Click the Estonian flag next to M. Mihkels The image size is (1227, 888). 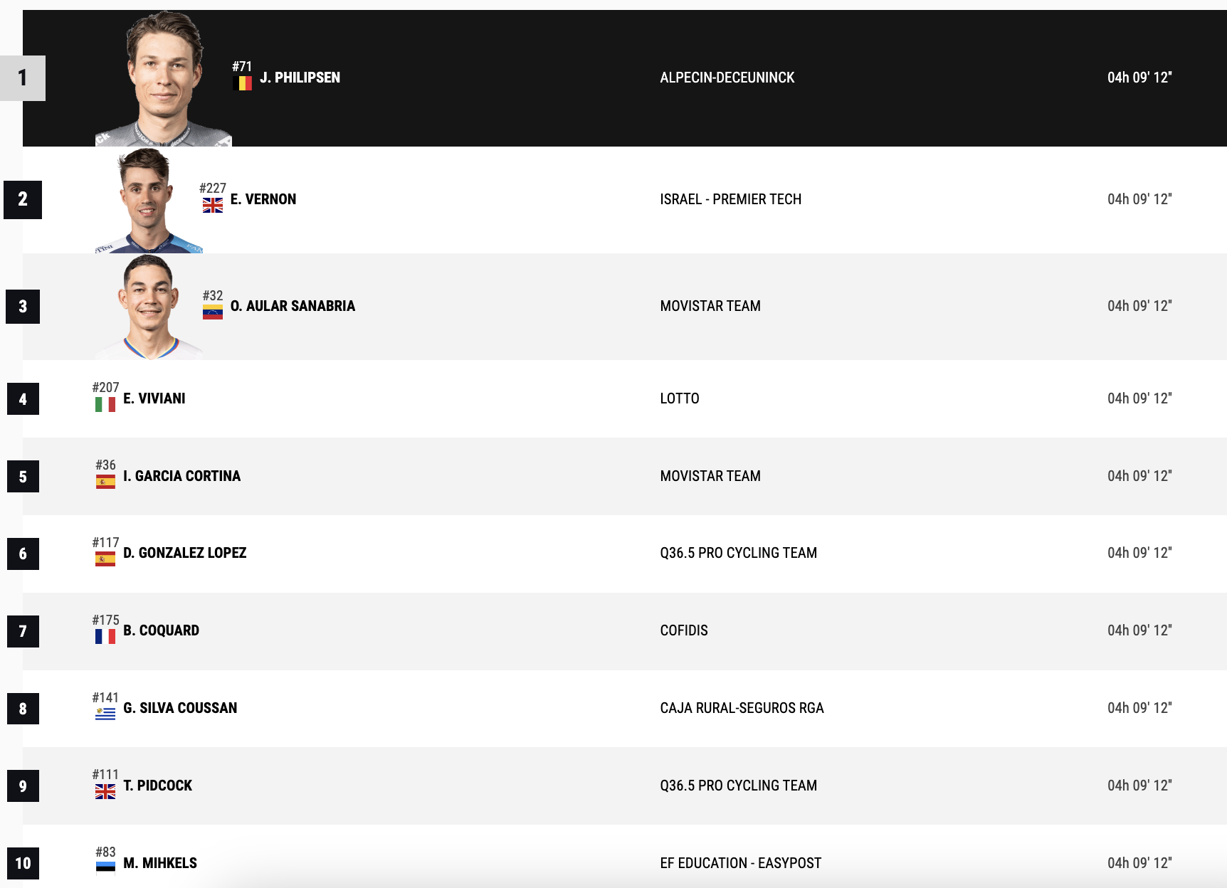pos(105,867)
